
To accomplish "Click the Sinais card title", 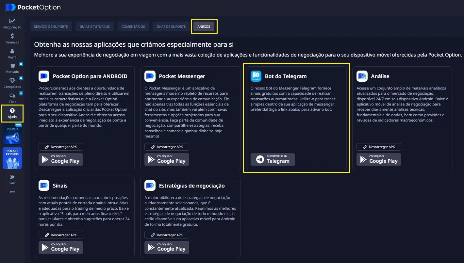I will click(x=60, y=186).
